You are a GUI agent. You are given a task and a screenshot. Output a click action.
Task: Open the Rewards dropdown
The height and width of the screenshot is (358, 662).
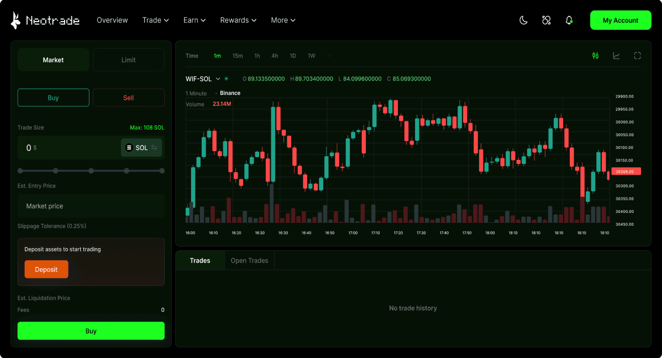[238, 20]
